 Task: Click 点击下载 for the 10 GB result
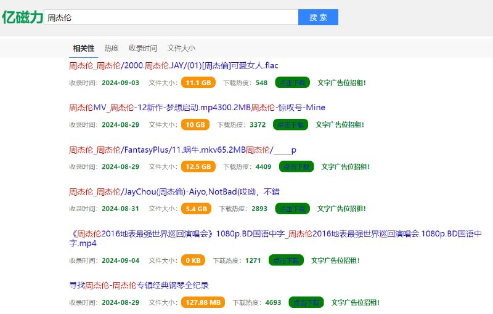(290, 124)
